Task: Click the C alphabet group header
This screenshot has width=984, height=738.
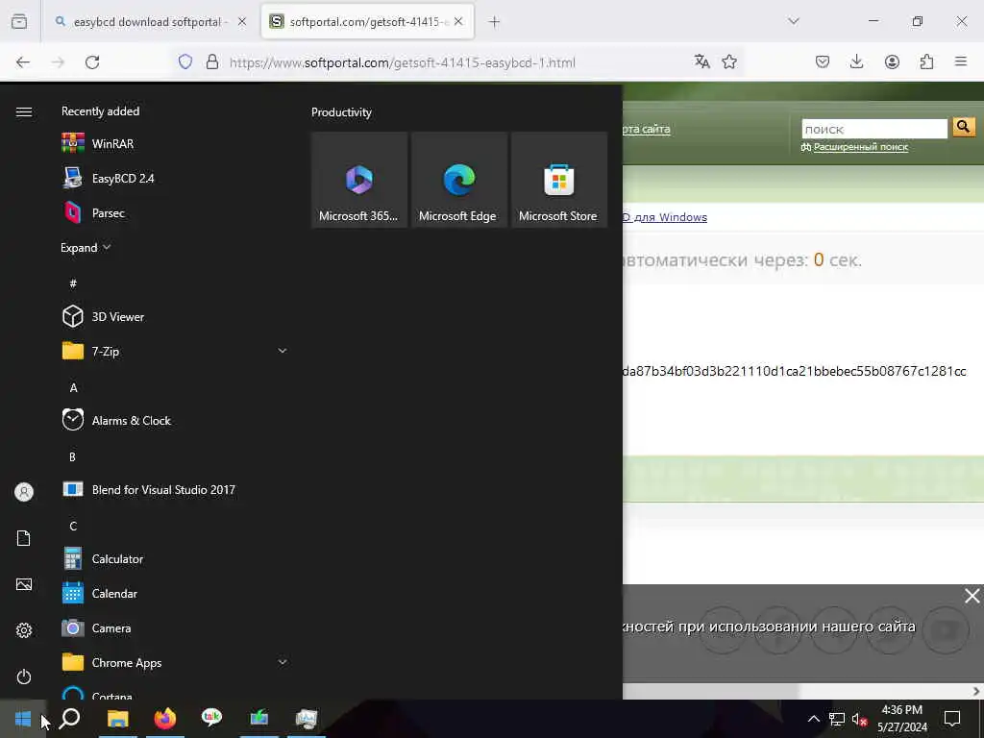Action: tap(73, 526)
